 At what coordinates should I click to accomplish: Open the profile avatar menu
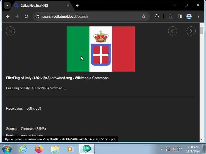[x=189, y=16]
